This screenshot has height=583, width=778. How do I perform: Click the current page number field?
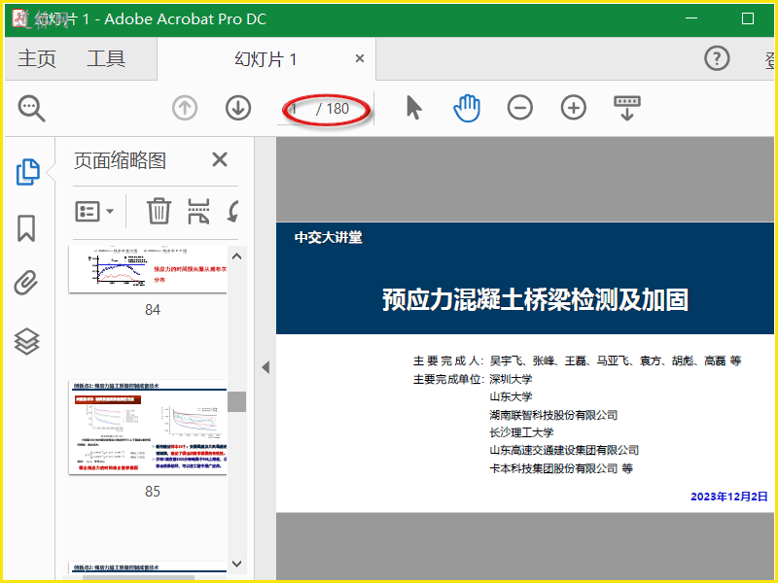[x=297, y=109]
